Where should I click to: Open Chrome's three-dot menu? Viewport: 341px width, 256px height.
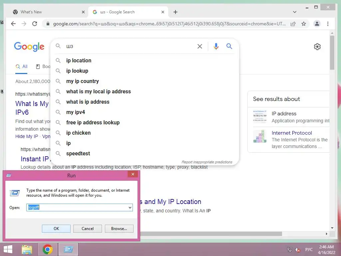[328, 24]
